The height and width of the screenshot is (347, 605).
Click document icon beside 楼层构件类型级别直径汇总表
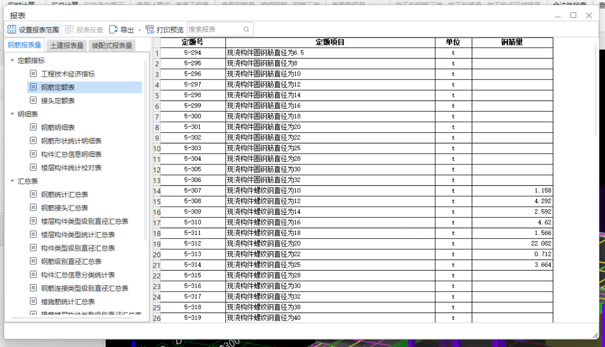click(x=33, y=221)
